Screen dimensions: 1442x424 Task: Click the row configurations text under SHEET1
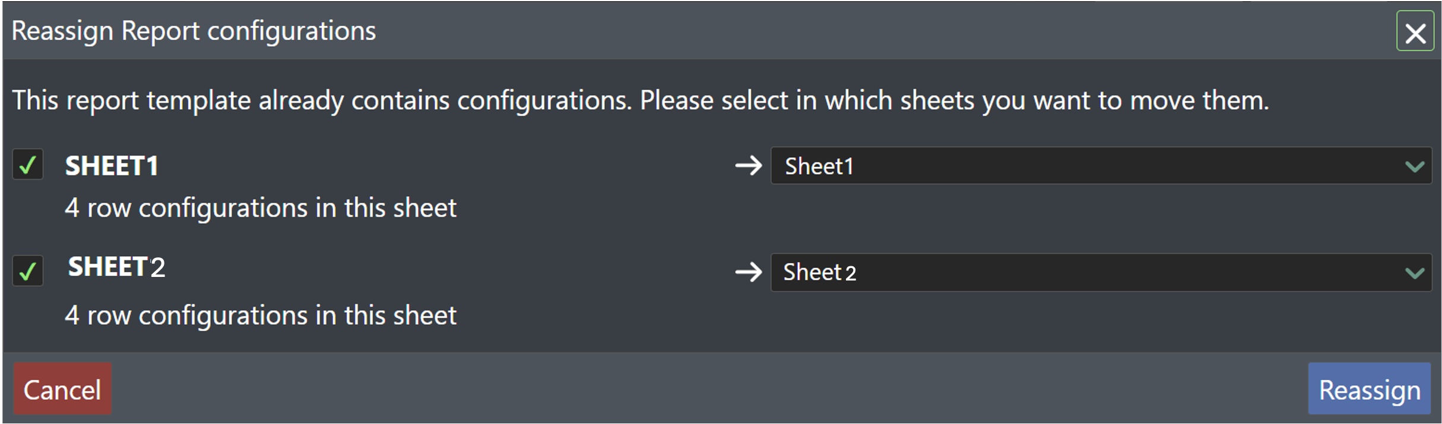(x=261, y=208)
